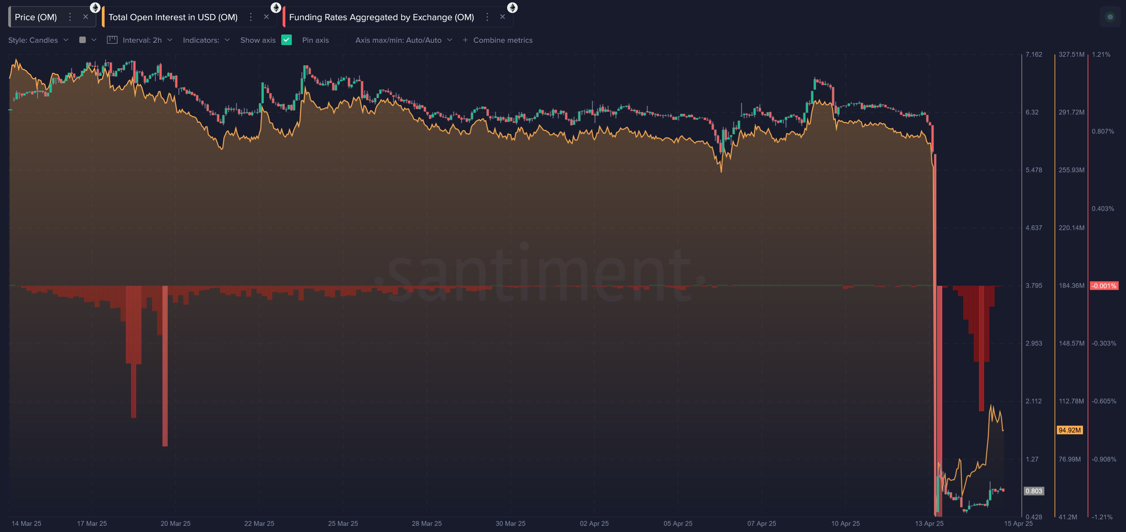Click Combine metrics button
This screenshot has width=1126, height=532.
(498, 40)
